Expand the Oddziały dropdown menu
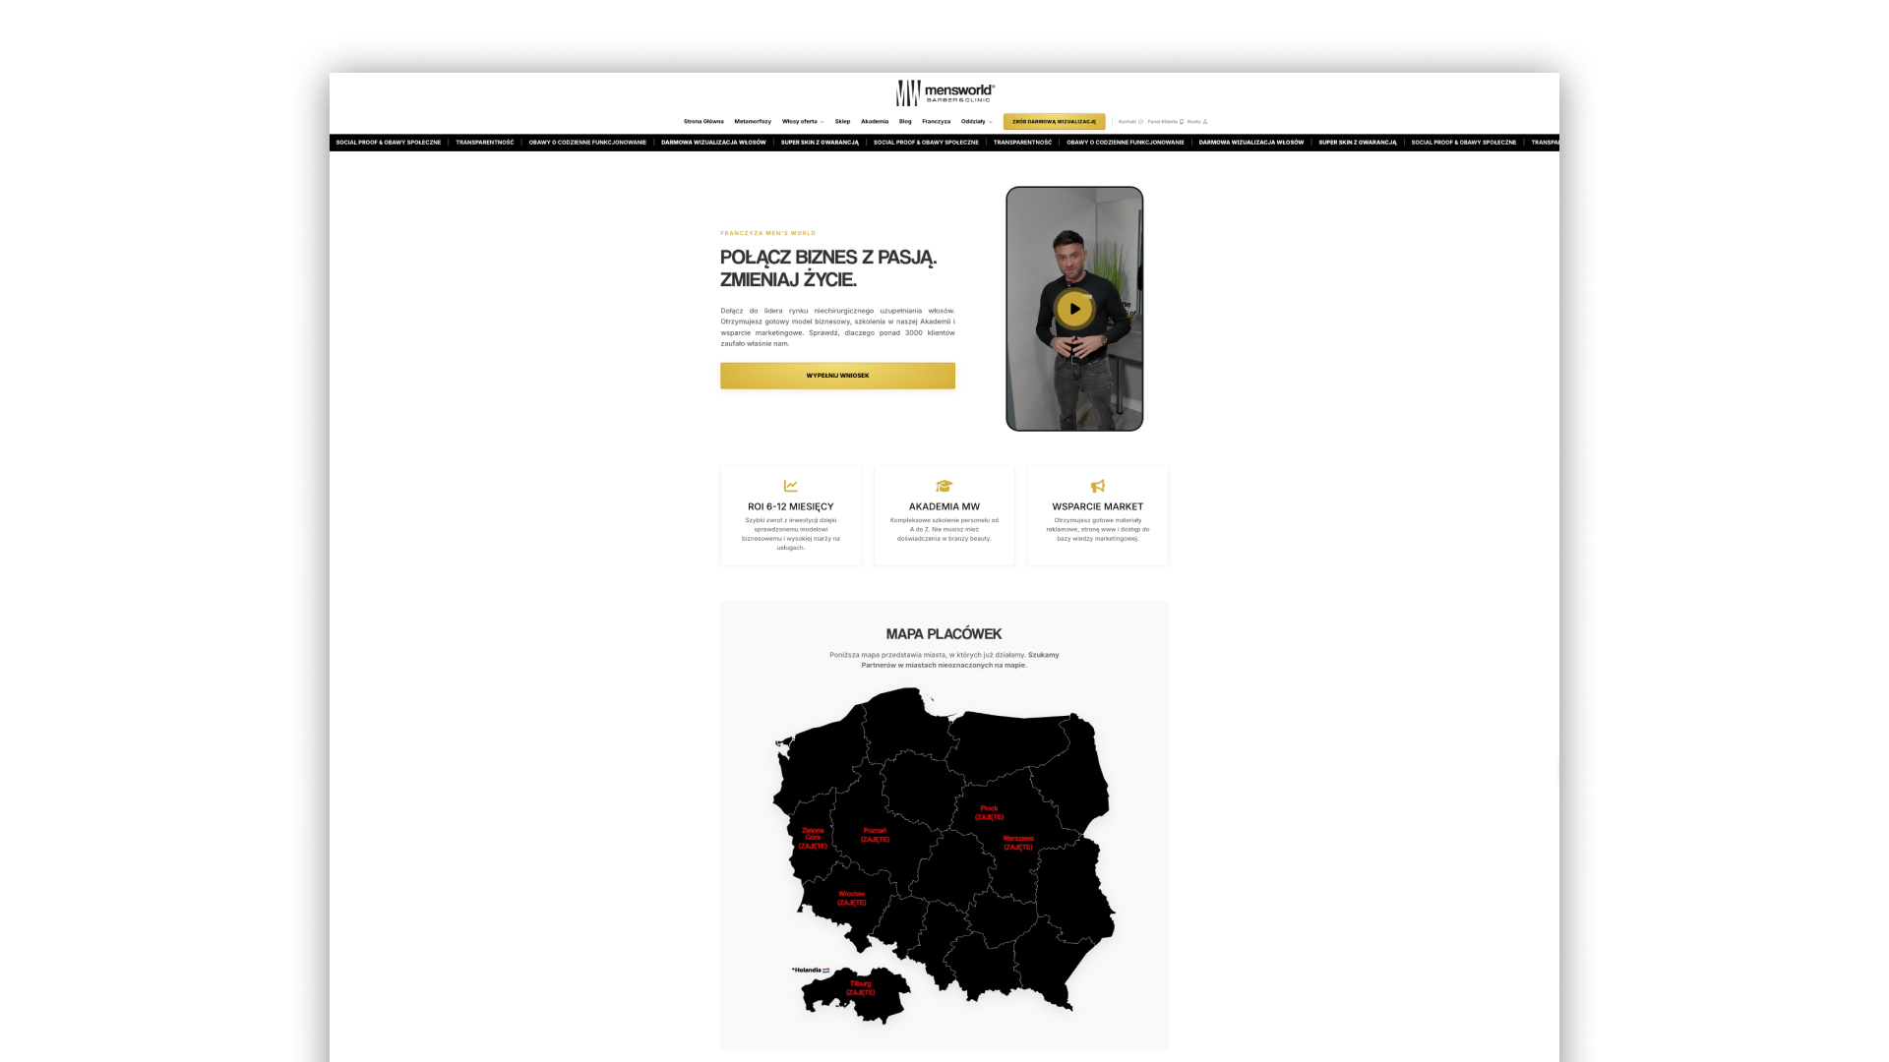The width and height of the screenshot is (1889, 1062). click(976, 122)
